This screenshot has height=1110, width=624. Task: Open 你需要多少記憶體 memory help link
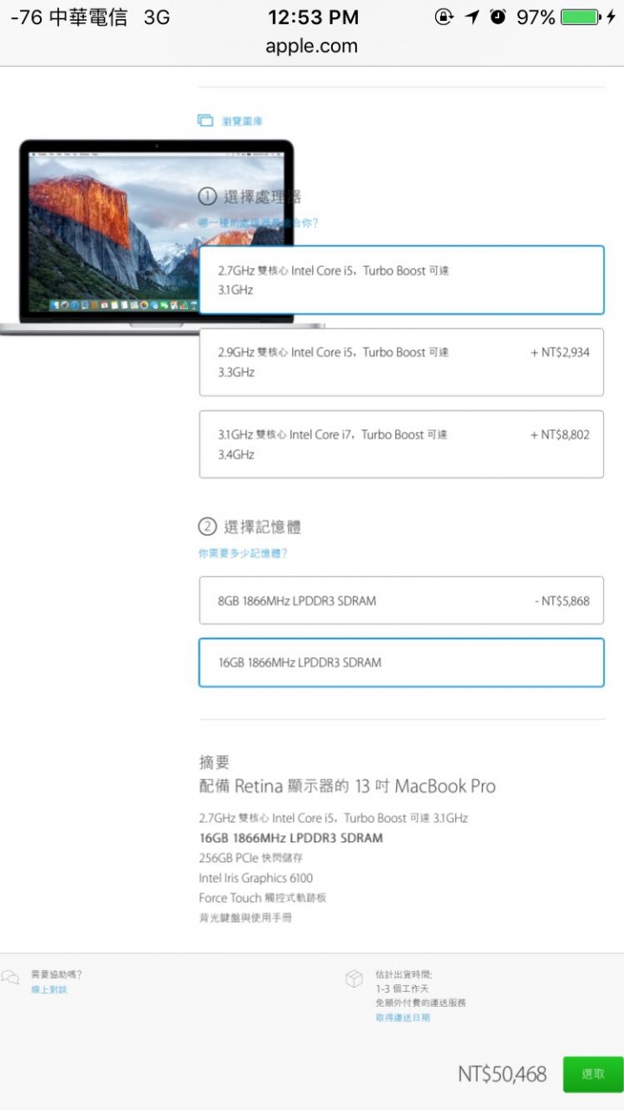(243, 553)
